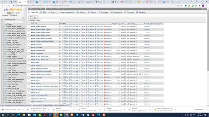The height and width of the screenshot is (117, 209).
Task: Reload the browser page
Action: click(9, 6)
